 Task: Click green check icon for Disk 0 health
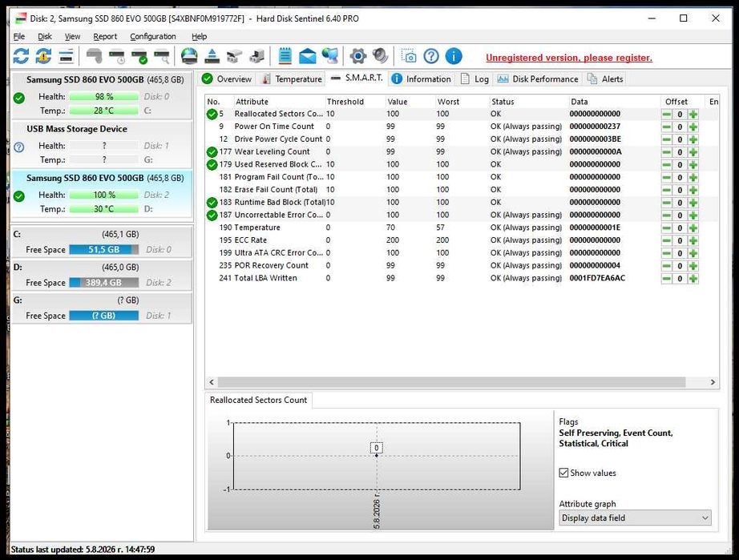point(19,98)
